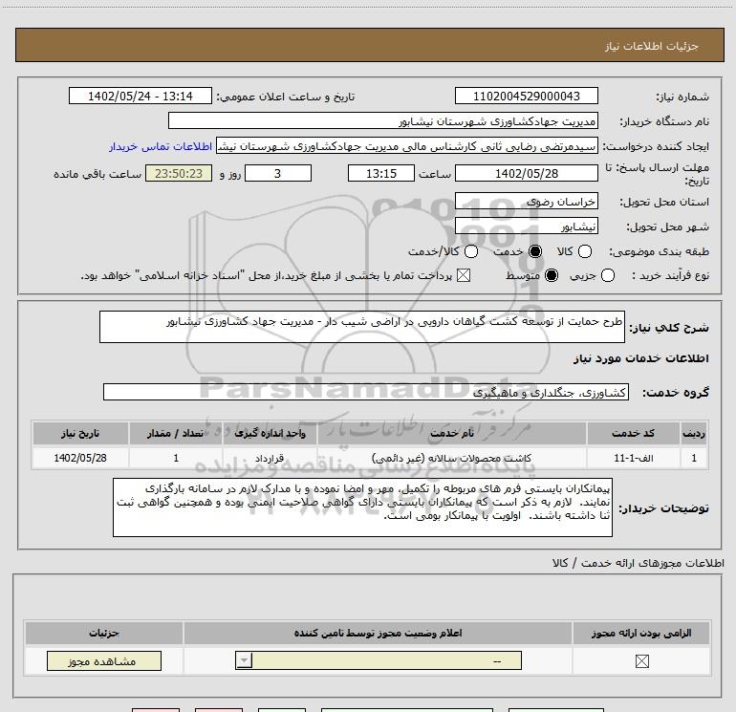Click the نام خدمت column header
The height and width of the screenshot is (712, 736).
[x=451, y=433]
